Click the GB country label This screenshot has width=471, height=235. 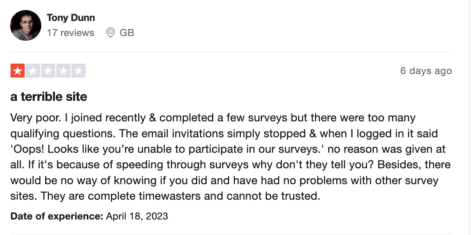(x=127, y=33)
